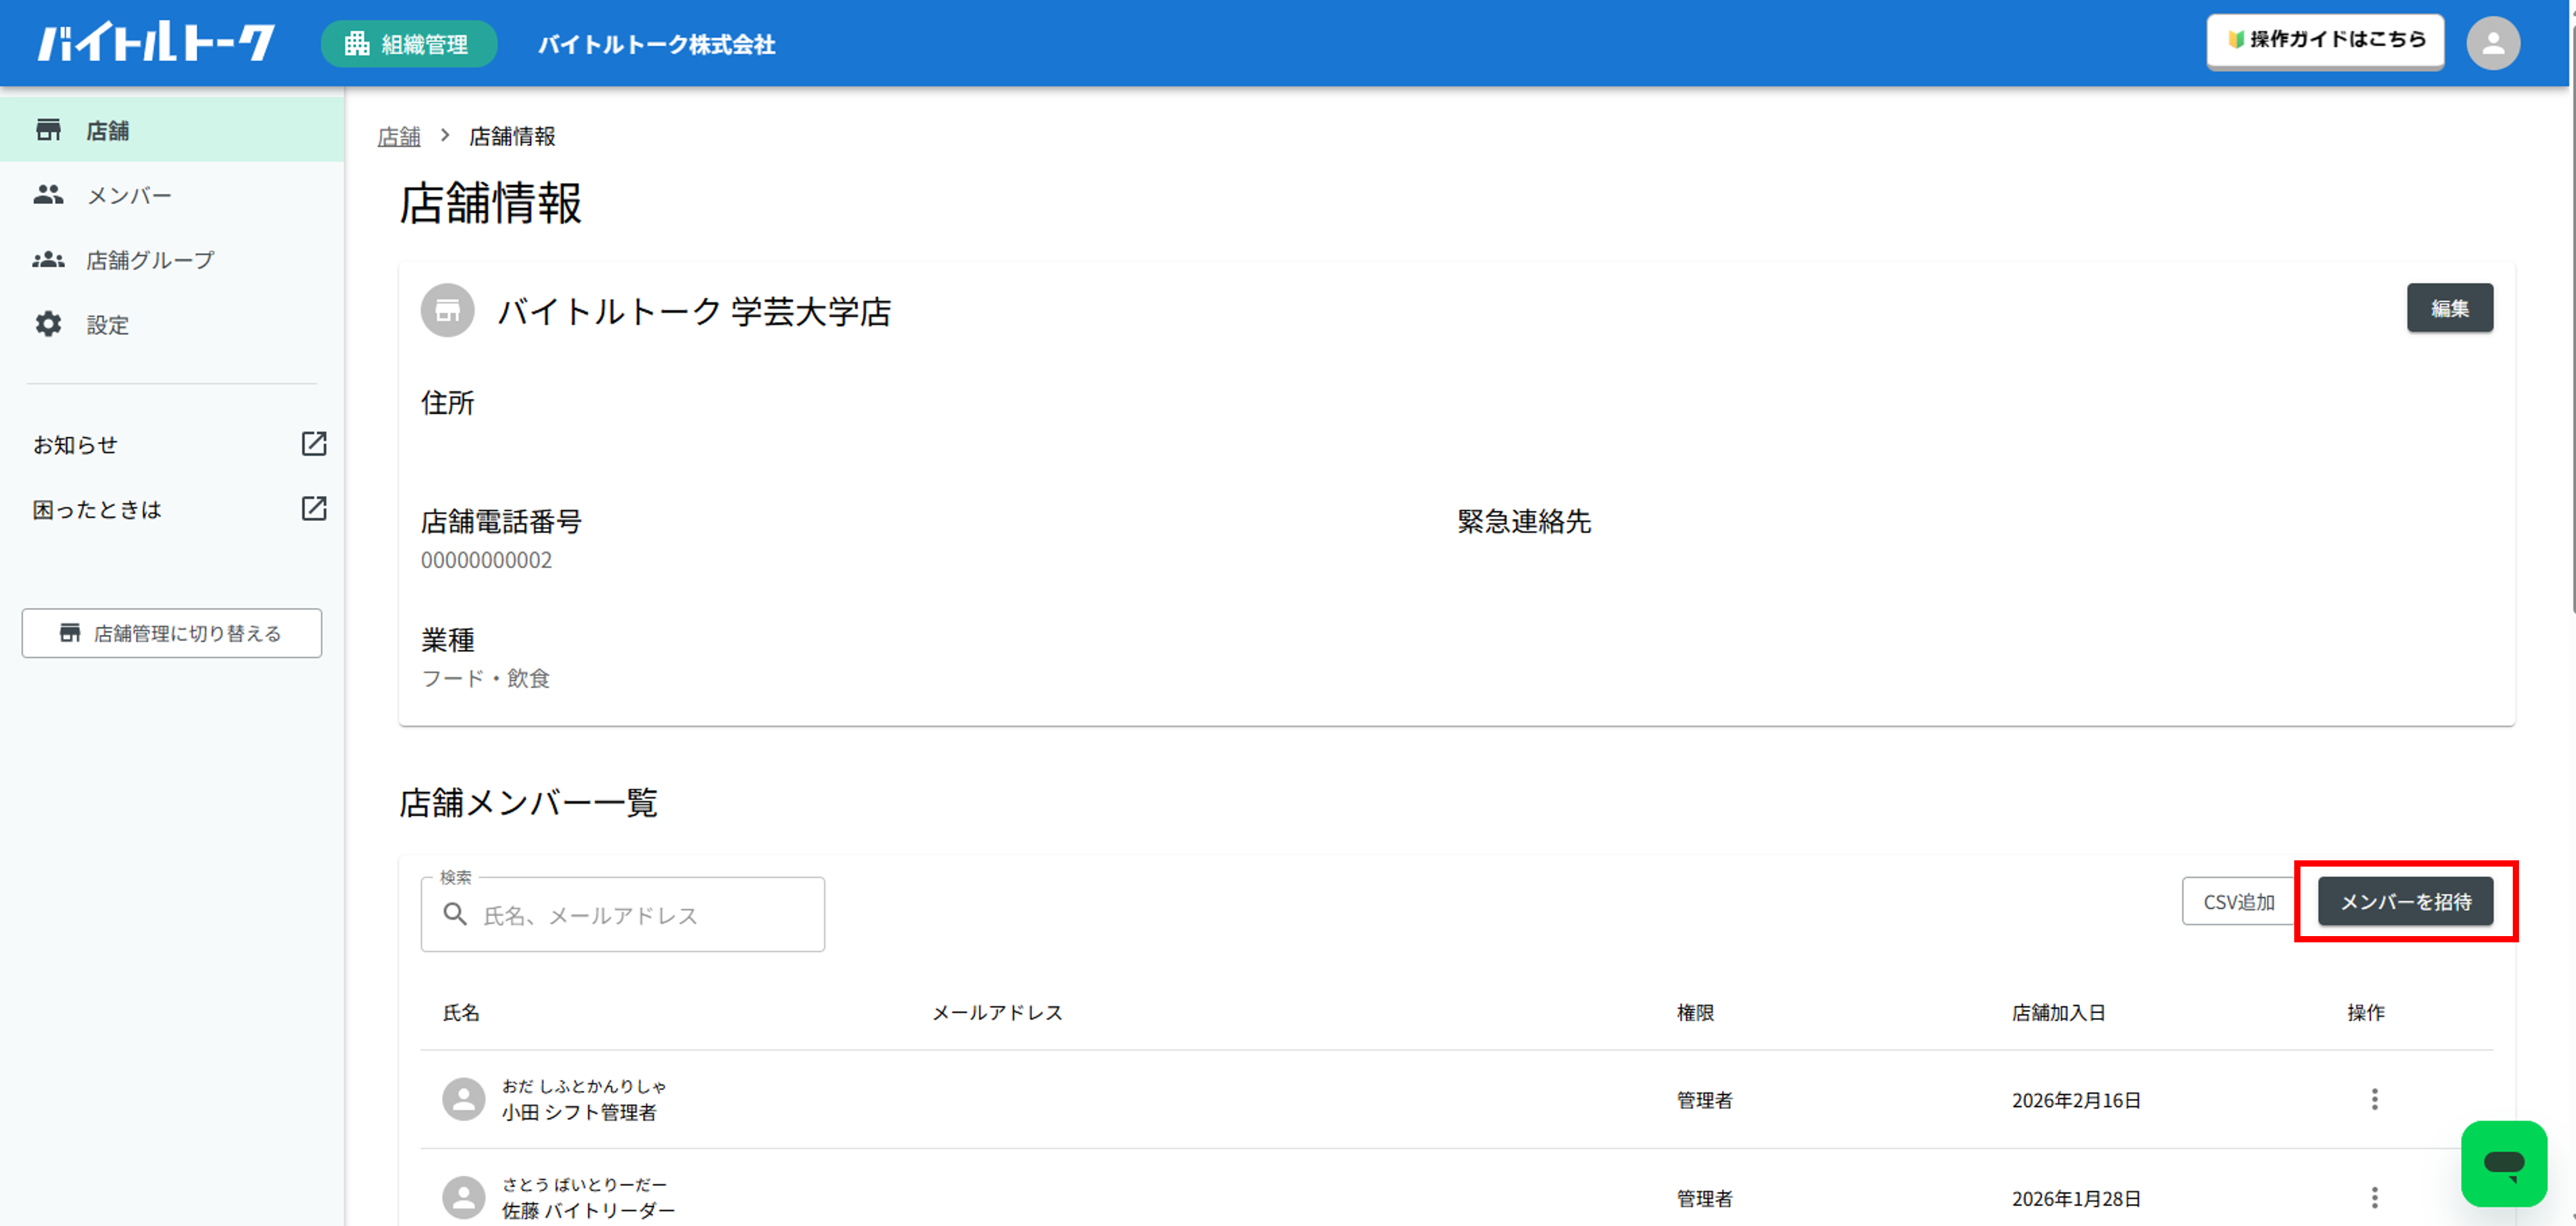Viewport: 2576px width, 1226px height.
Task: Open the お知らせ link
Action: pos(75,445)
